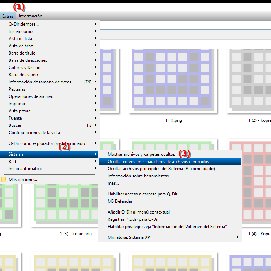Toggle Mostrar archivos y carpetas ocultos

[x=170, y=154]
